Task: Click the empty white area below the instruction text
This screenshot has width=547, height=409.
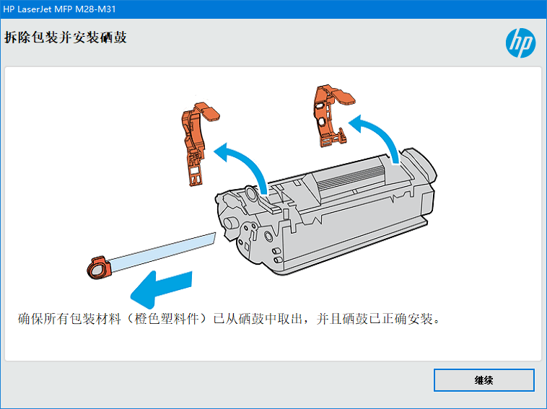Action: coord(273,345)
